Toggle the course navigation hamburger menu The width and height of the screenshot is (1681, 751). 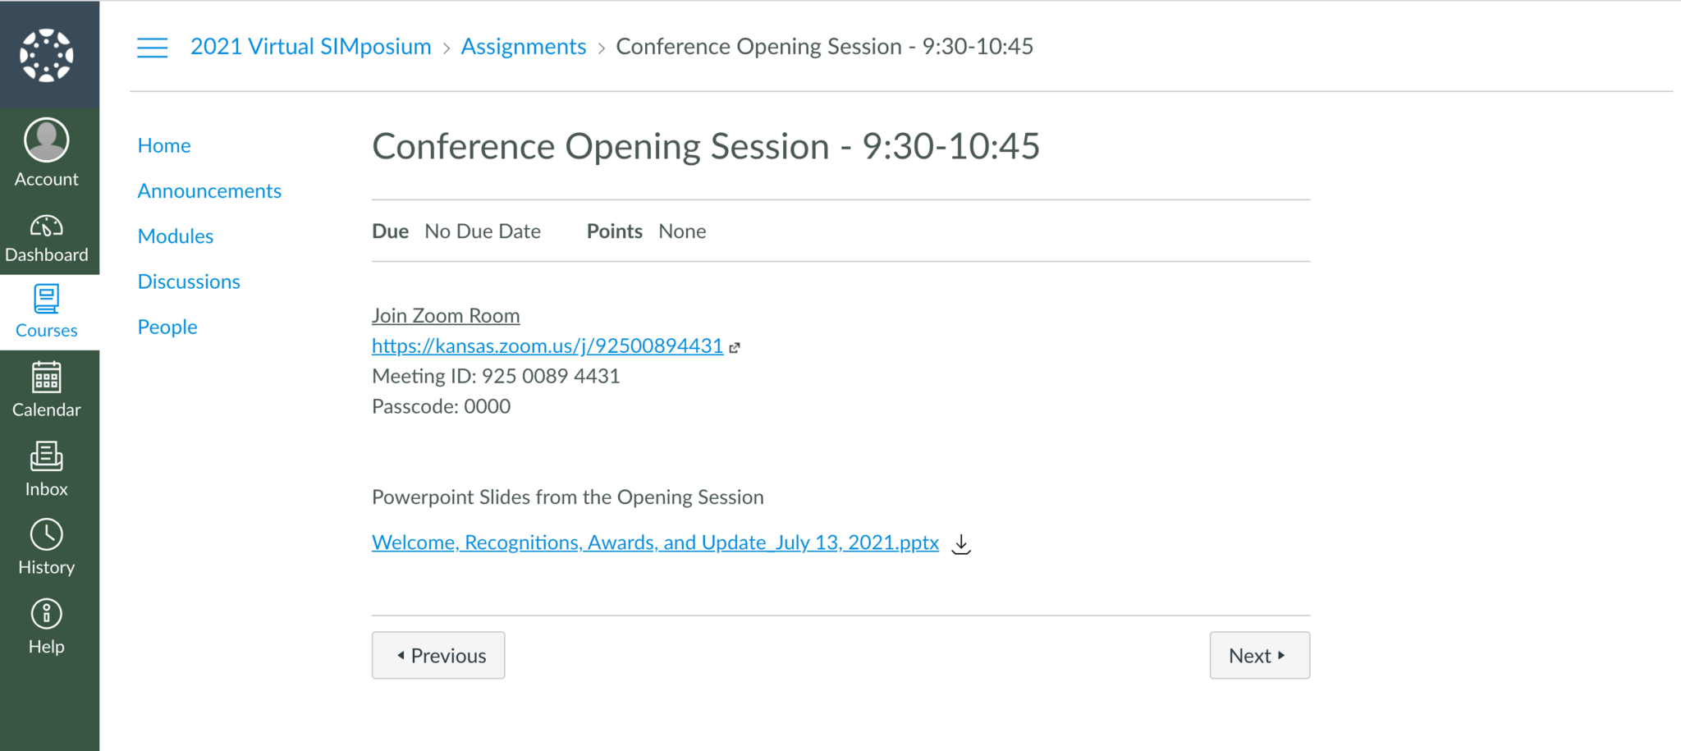tap(152, 48)
